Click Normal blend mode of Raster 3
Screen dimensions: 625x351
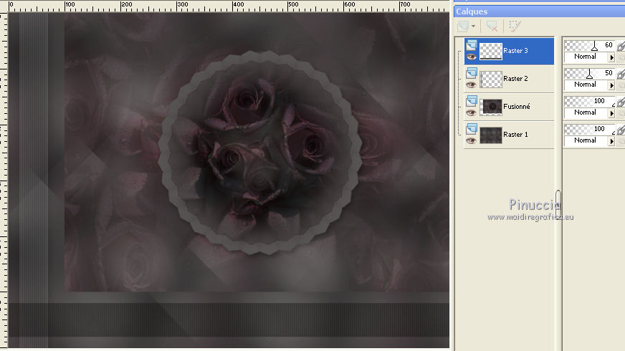tap(585, 57)
